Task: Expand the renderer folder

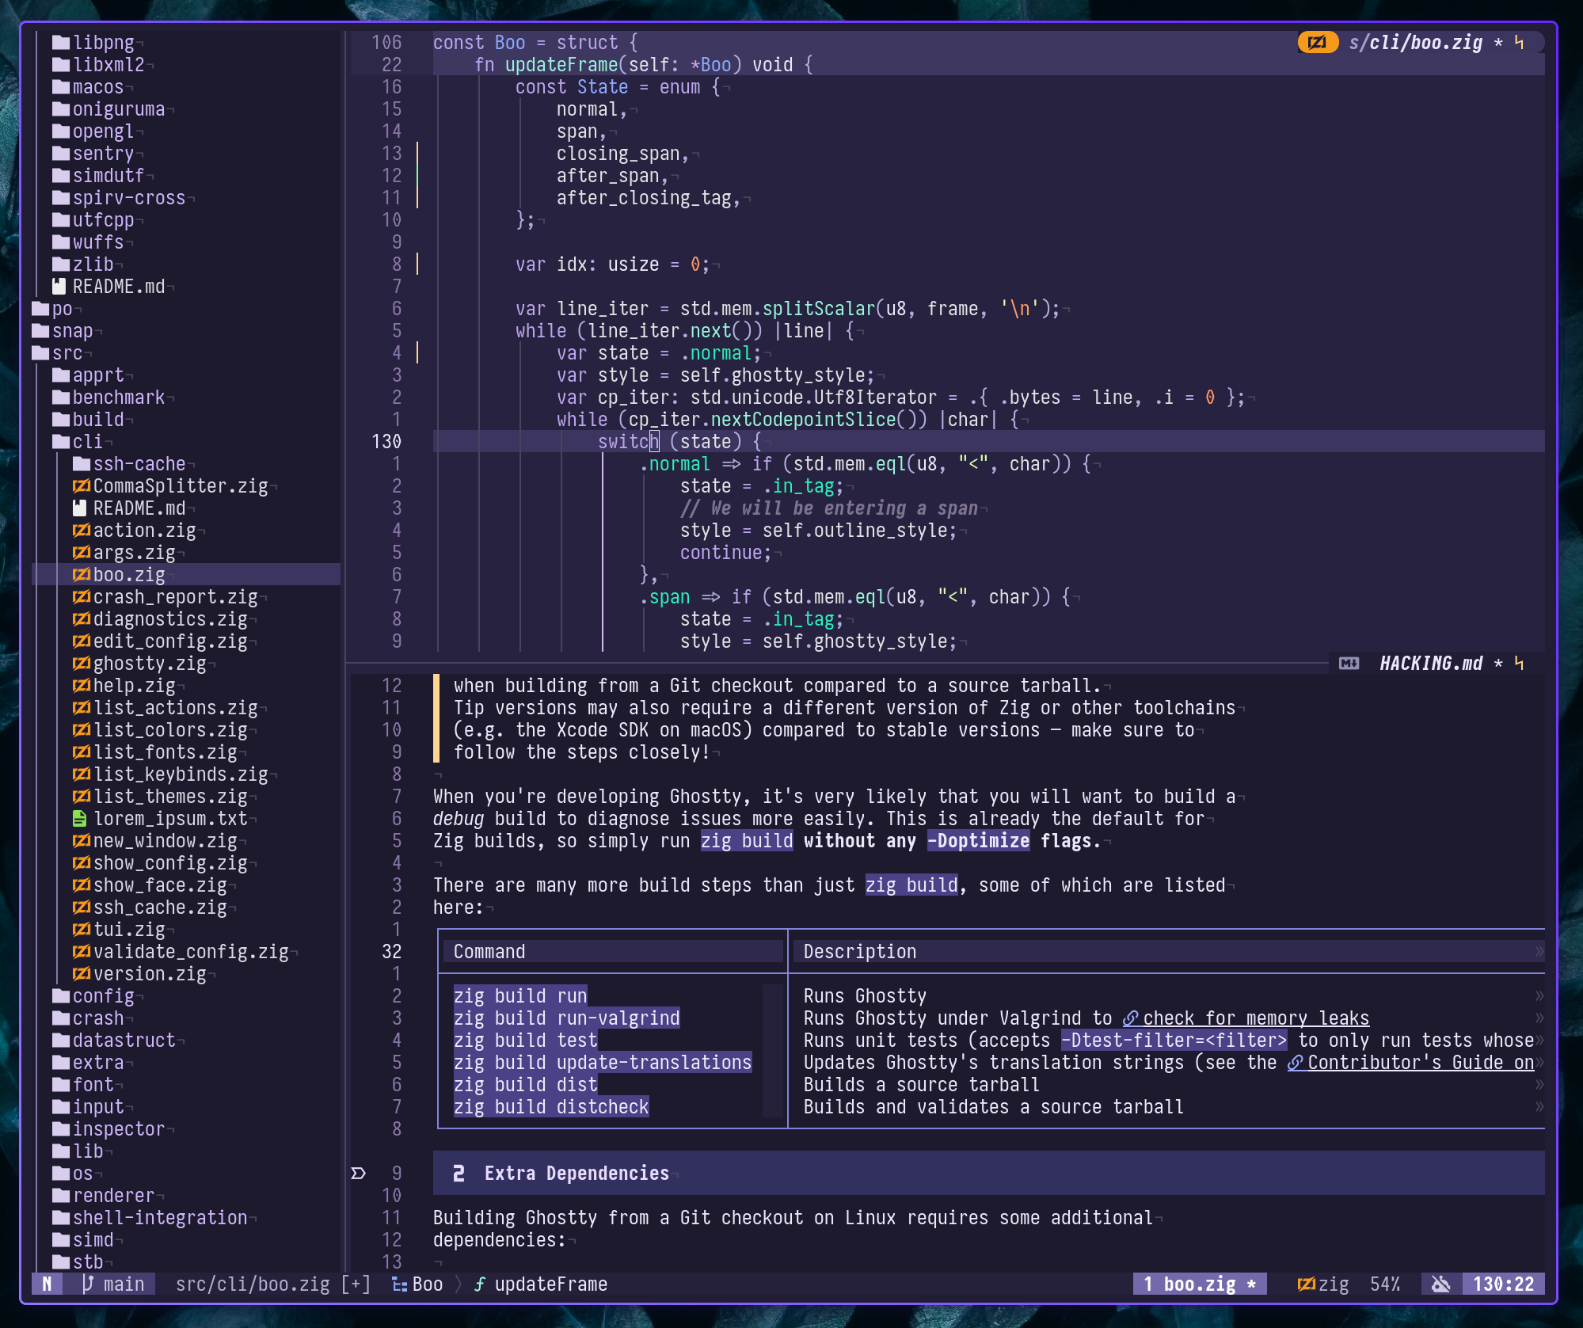Action: coord(112,1196)
